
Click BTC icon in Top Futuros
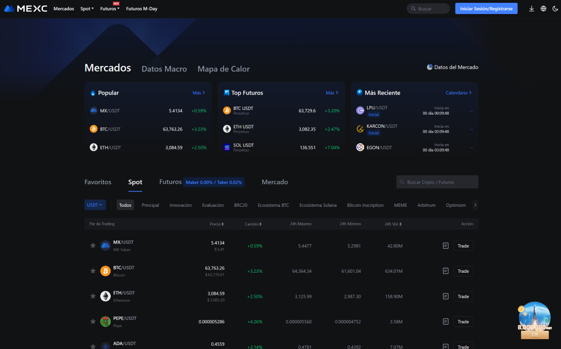227,110
